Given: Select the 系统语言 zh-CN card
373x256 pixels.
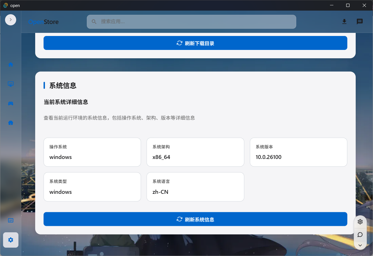Looking at the screenshot, I should pos(195,187).
